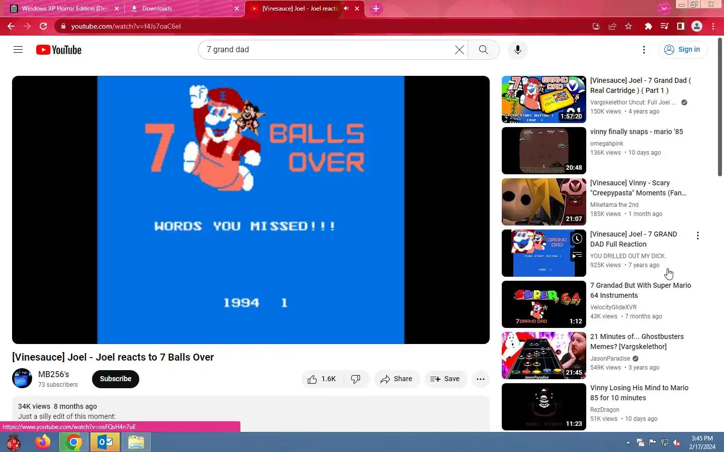Open Outlook on the taskbar
Image resolution: width=724 pixels, height=452 pixels.
105,442
